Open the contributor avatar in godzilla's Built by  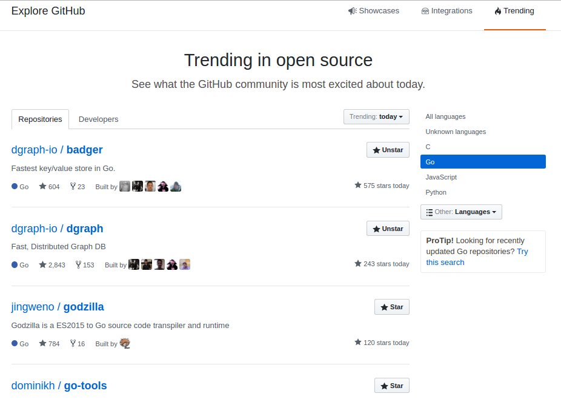[125, 343]
